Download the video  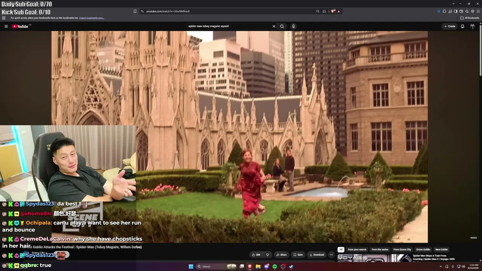[x=317, y=255]
